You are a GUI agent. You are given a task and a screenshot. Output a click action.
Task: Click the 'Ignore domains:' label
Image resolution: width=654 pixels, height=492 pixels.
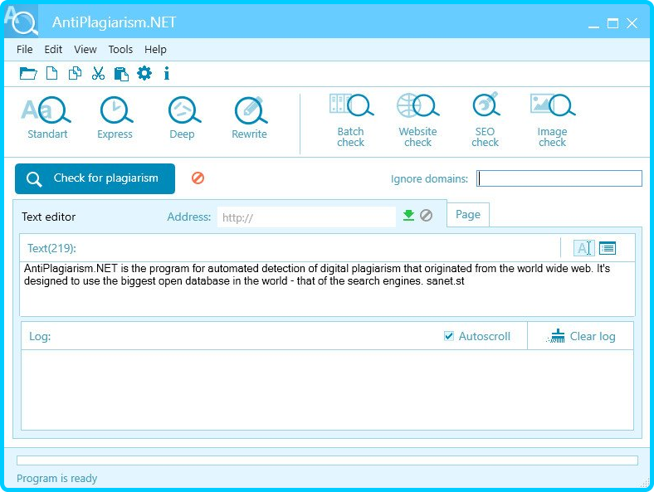click(x=429, y=179)
